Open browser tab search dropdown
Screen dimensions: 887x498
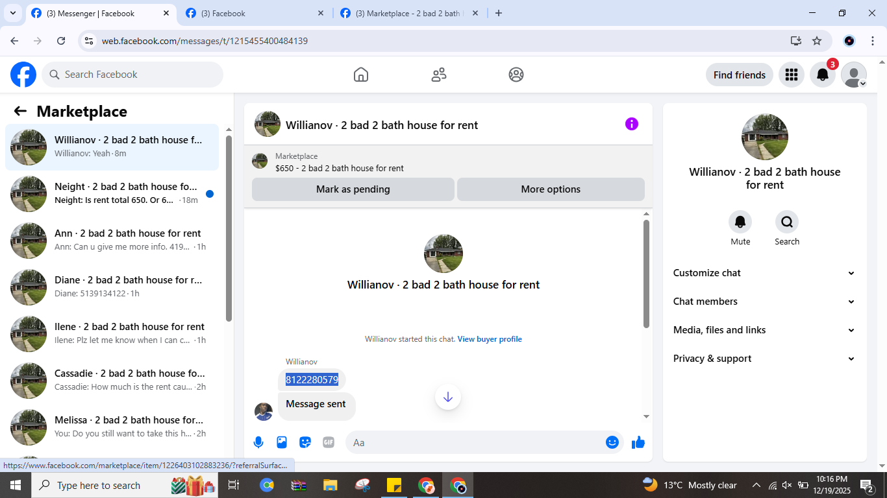12,13
